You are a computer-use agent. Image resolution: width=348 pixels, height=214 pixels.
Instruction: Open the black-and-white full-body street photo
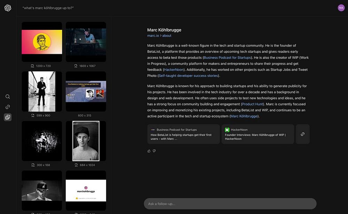tap(42, 91)
